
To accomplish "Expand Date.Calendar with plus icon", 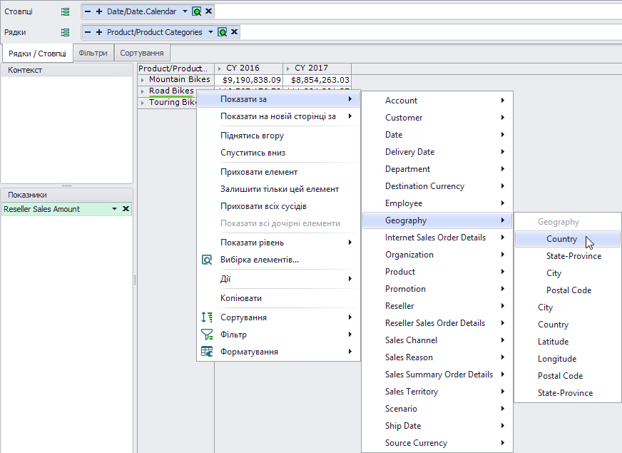I will point(99,11).
